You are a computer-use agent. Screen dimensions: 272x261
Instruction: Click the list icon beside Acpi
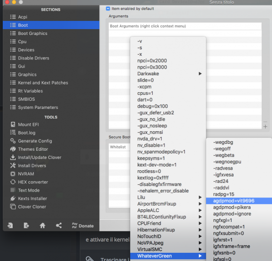[x=13, y=17]
